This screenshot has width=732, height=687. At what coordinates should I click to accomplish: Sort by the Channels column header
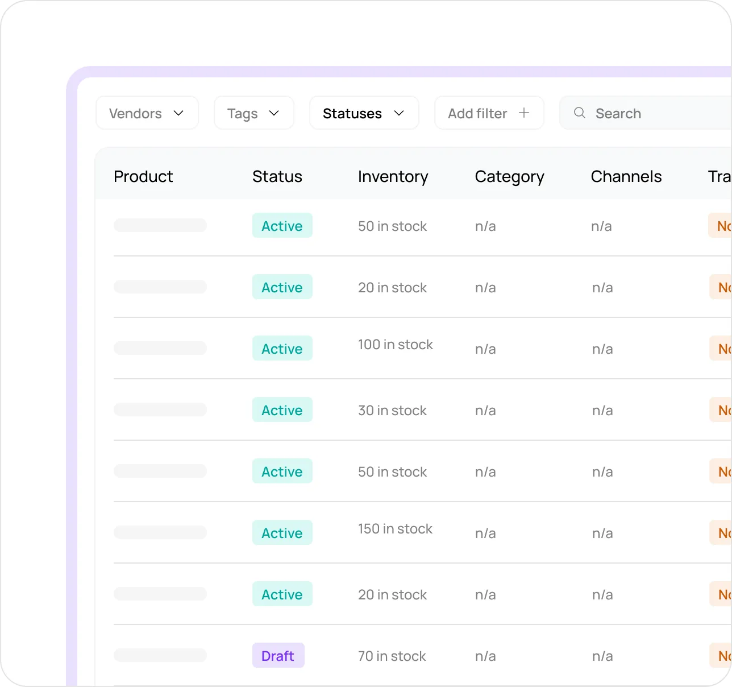pyautogui.click(x=626, y=176)
